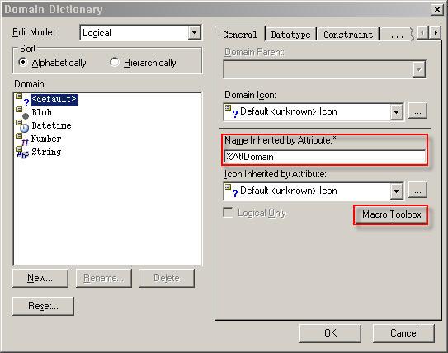Viewport: 448px width, 353px height.
Task: Click the Cancel button
Action: click(x=403, y=333)
